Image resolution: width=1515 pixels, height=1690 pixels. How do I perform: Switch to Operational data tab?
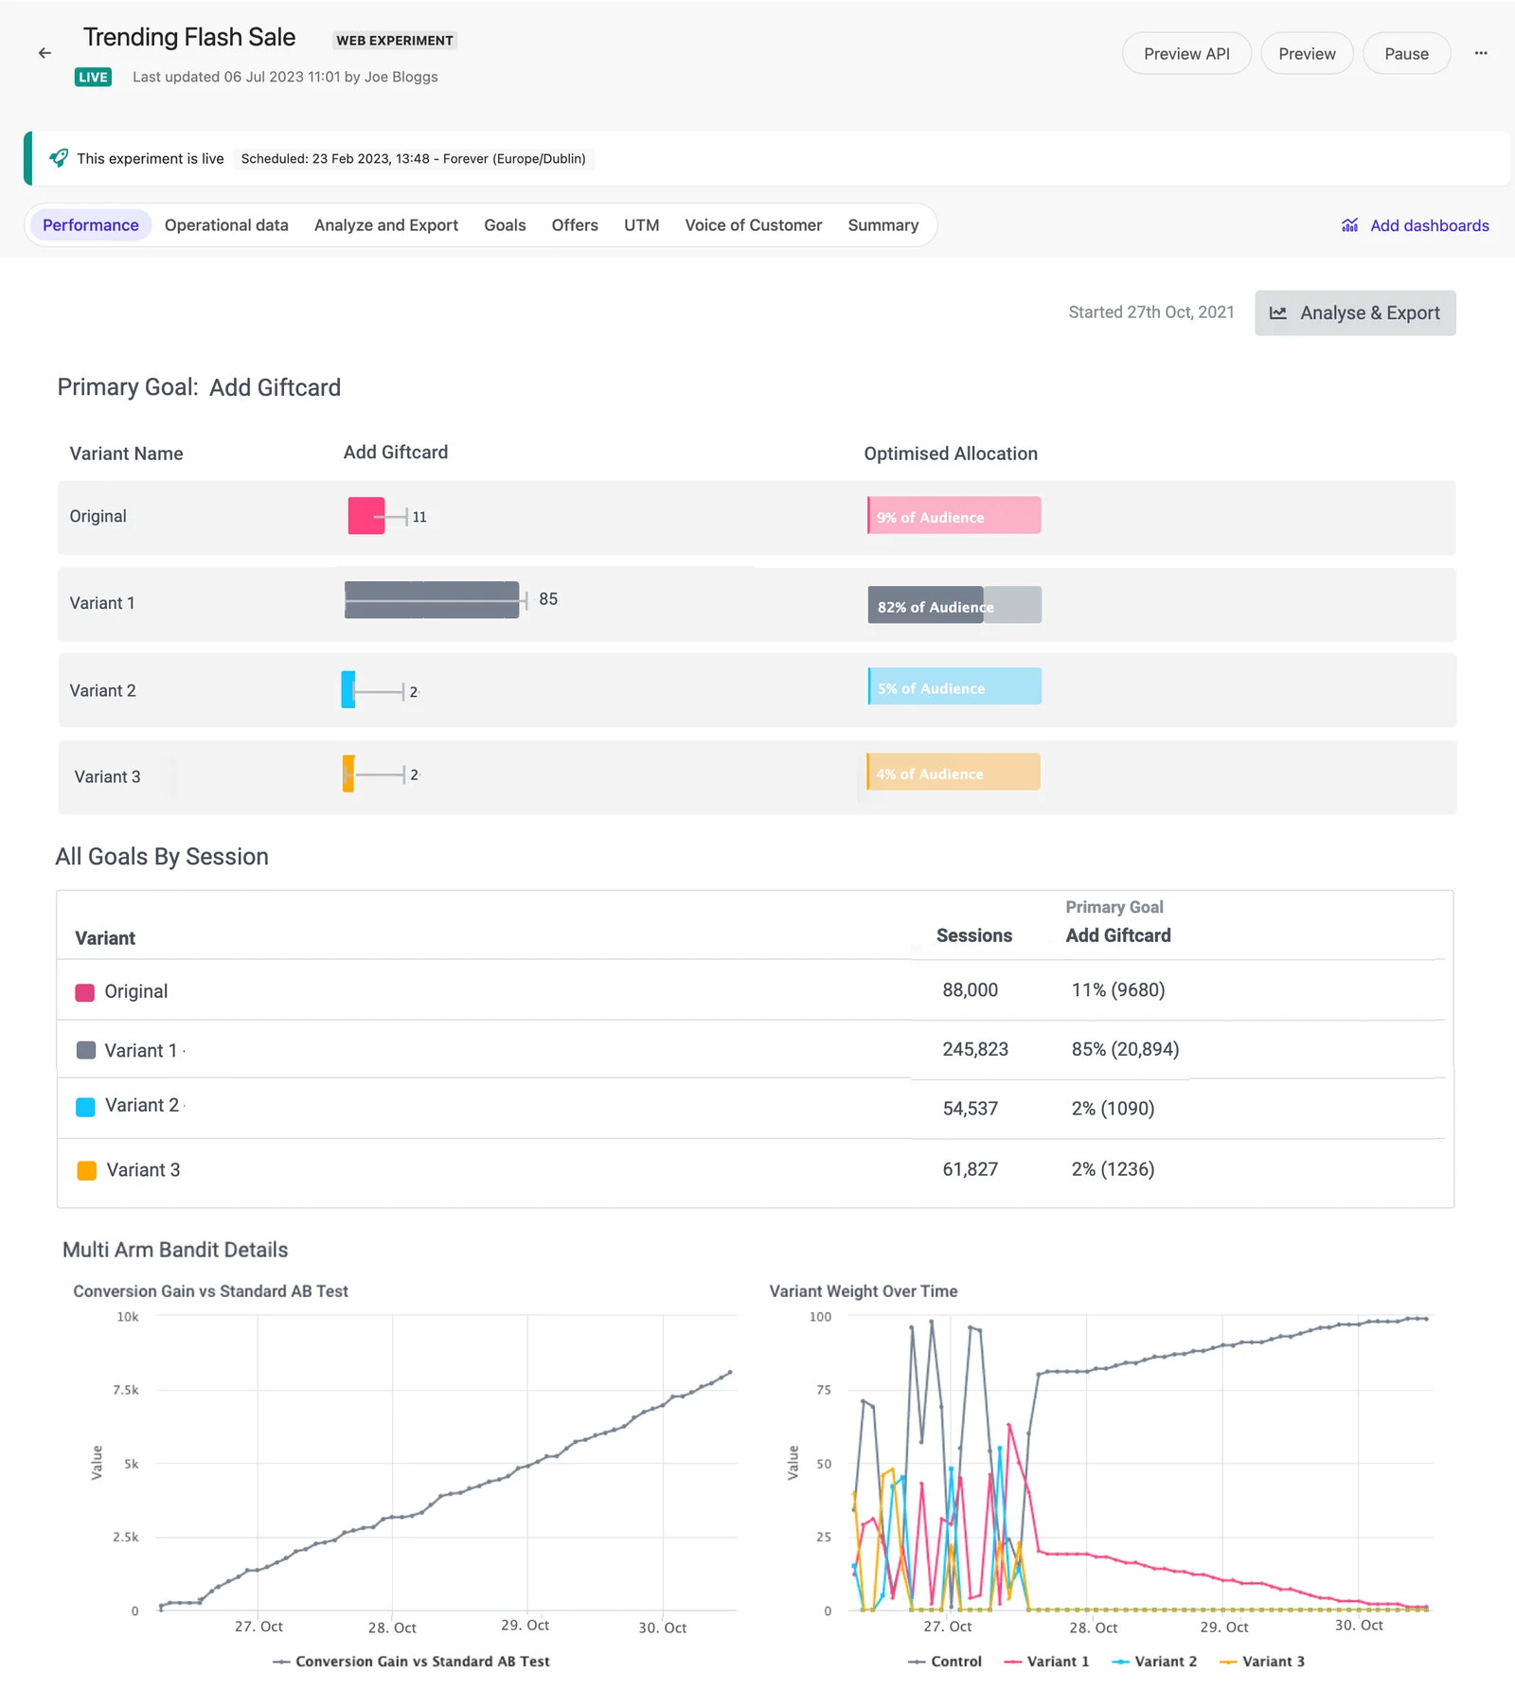pyautogui.click(x=226, y=225)
